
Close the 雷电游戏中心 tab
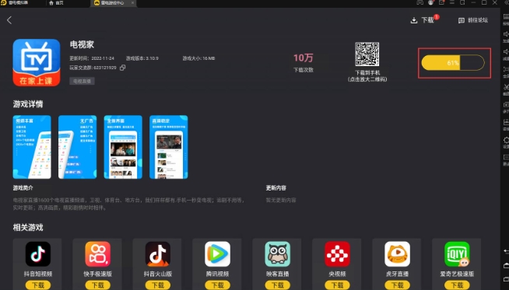pos(132,2)
